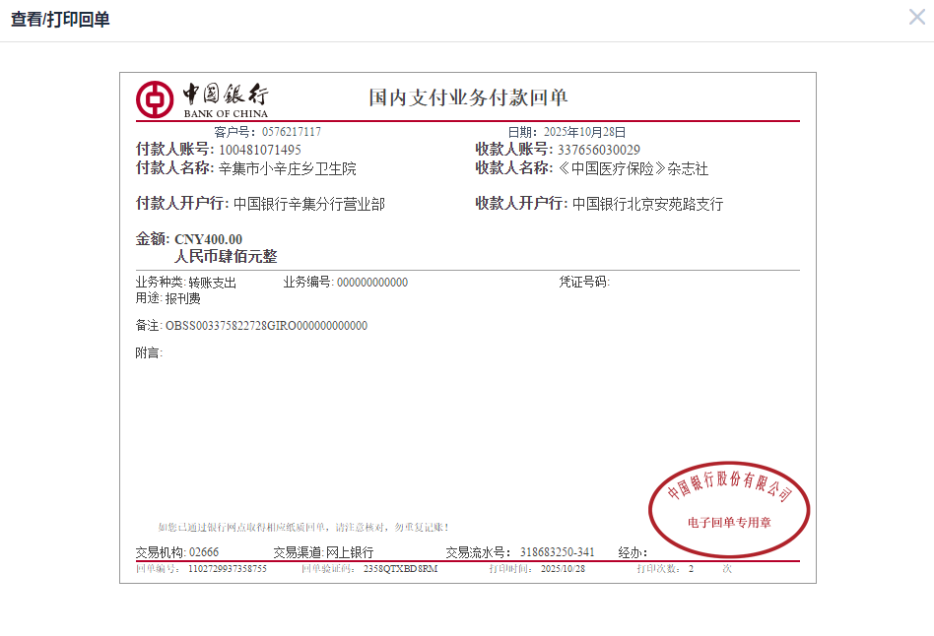The height and width of the screenshot is (636, 934).
Task: Select payer account number 100481071495
Action: click(x=260, y=150)
